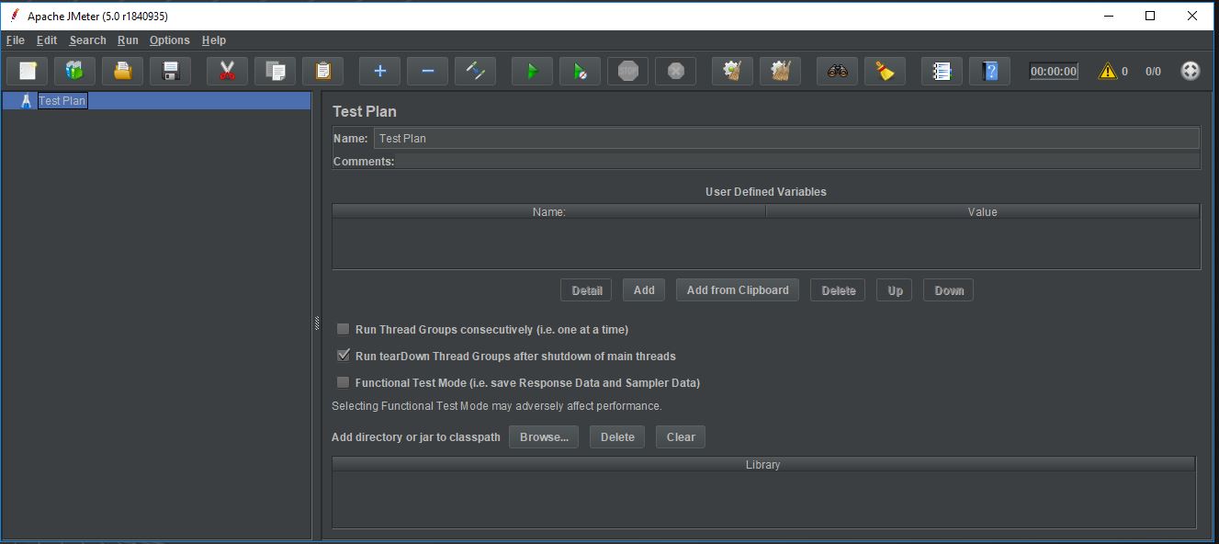Select the Test Plan flask tree icon
This screenshot has width=1219, height=544.
(x=26, y=101)
